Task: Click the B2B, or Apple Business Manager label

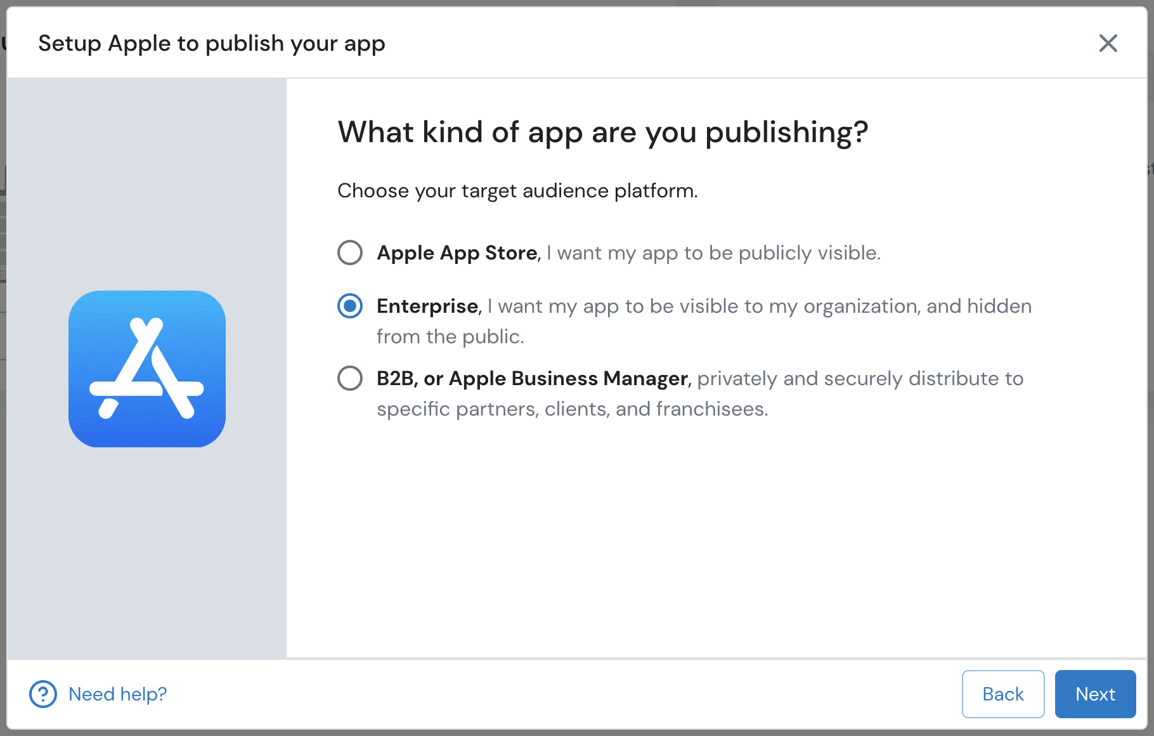Action: click(532, 378)
